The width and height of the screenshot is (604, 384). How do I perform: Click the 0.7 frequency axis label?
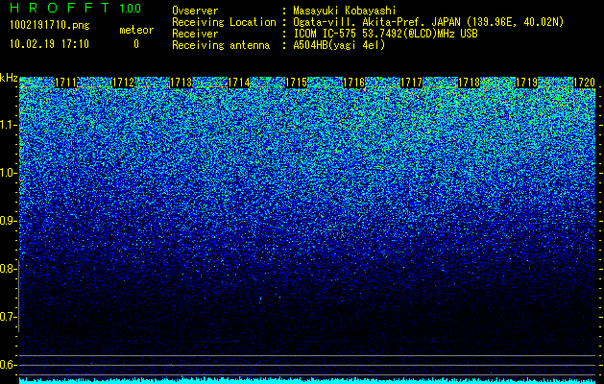[x=8, y=317]
